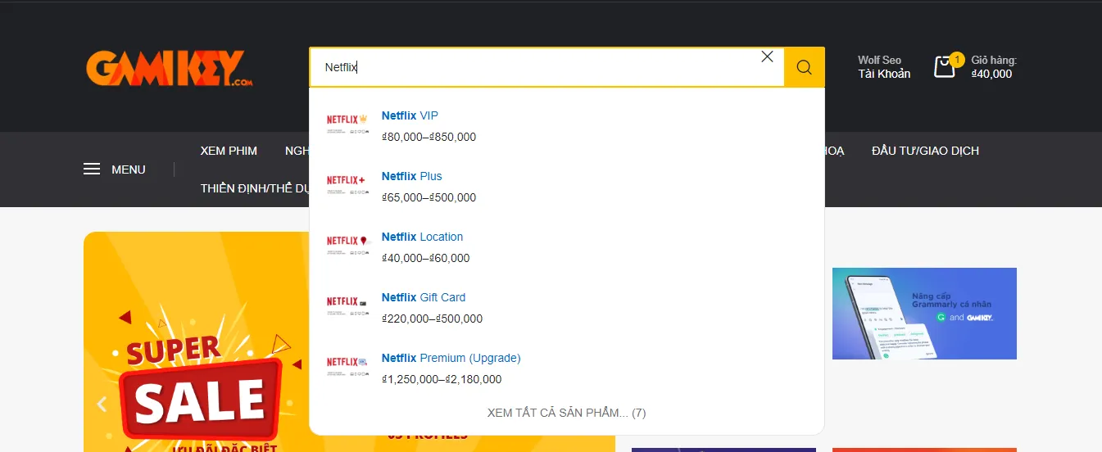The image size is (1102, 452).
Task: Open the XEM PHIM menu item
Action: (229, 151)
